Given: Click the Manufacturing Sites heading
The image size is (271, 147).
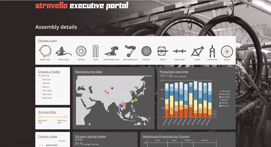Looking at the screenshot, I should pyautogui.click(x=88, y=72).
